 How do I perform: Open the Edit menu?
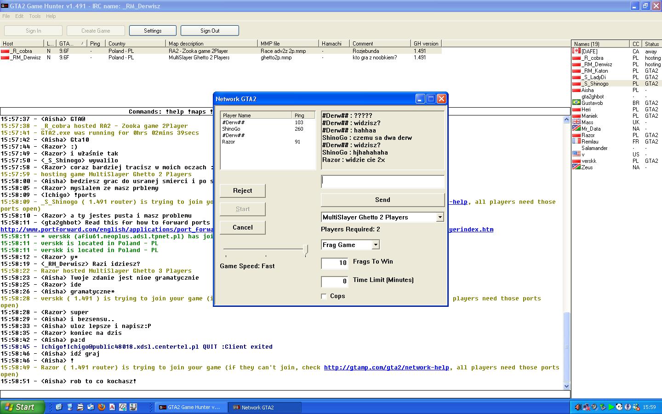coord(19,16)
